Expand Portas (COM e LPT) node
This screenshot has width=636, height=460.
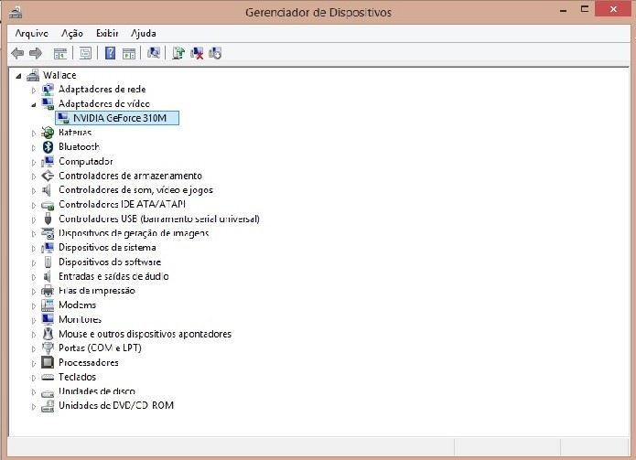[x=34, y=348]
